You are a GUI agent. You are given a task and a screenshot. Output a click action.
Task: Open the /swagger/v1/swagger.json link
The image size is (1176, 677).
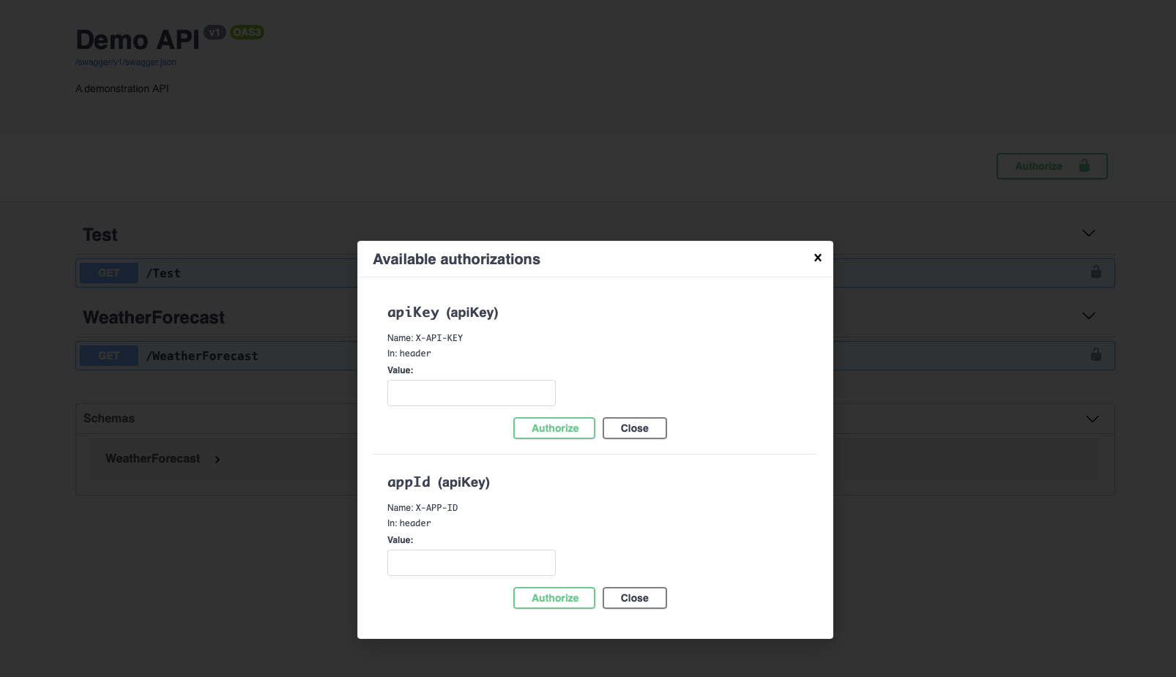124,62
